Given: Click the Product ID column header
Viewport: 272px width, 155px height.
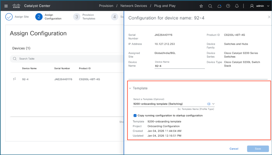Looking at the screenshot, I should (x=85, y=68).
